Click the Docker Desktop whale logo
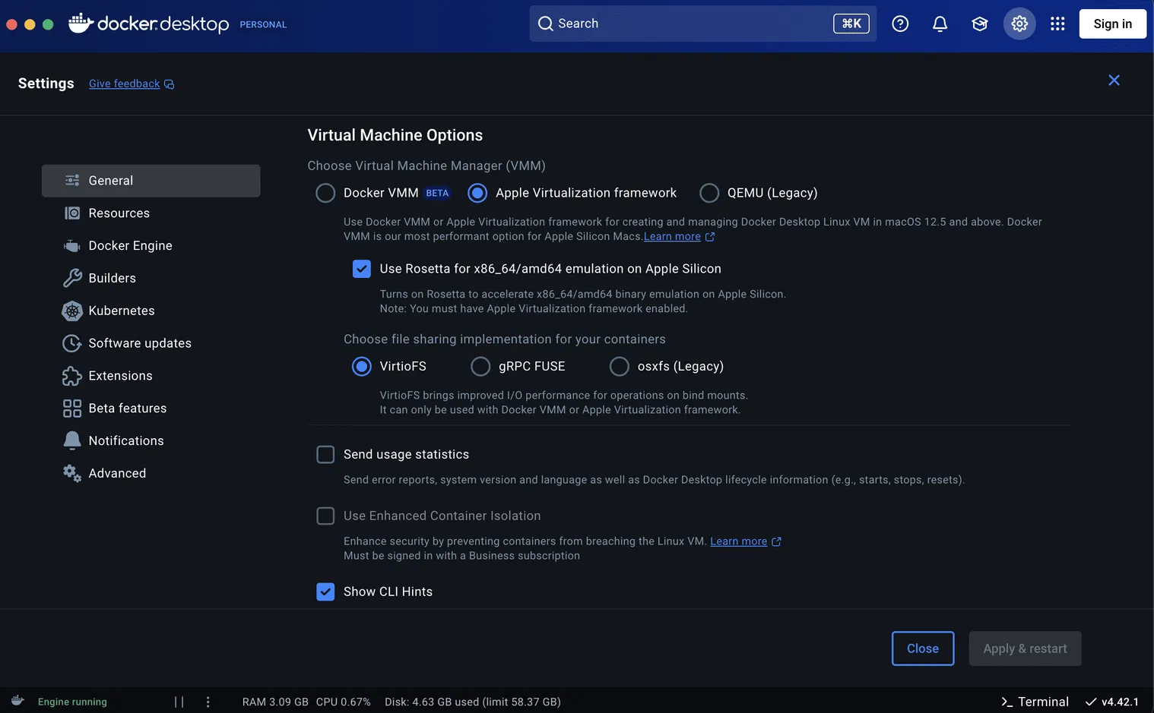Image resolution: width=1154 pixels, height=713 pixels. click(81, 24)
